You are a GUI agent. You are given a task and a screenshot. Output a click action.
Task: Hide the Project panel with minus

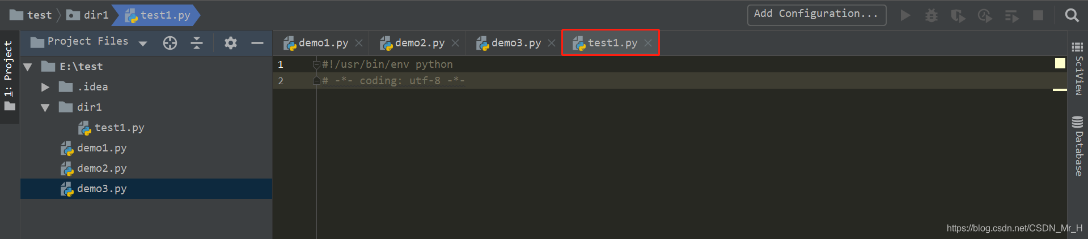(257, 43)
